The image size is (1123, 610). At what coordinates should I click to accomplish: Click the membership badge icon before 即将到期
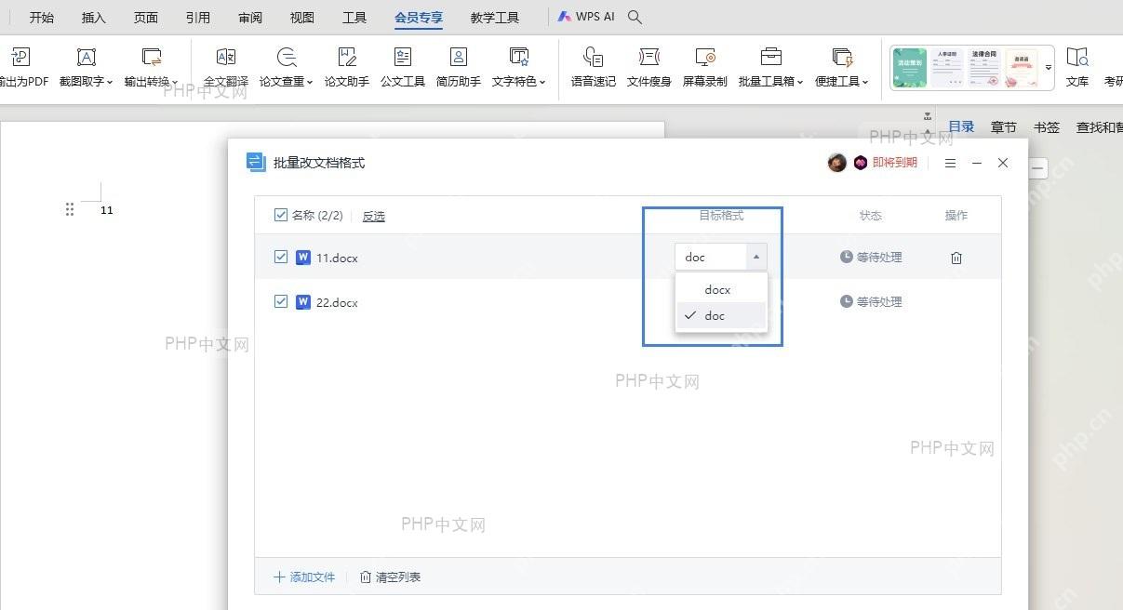pos(861,163)
